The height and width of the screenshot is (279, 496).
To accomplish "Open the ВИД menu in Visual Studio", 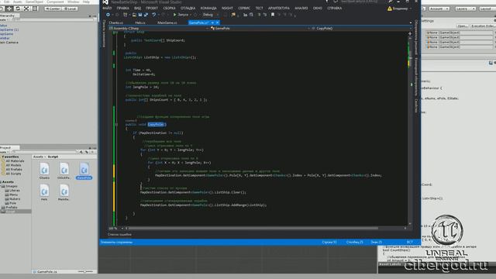I will [x=138, y=9].
